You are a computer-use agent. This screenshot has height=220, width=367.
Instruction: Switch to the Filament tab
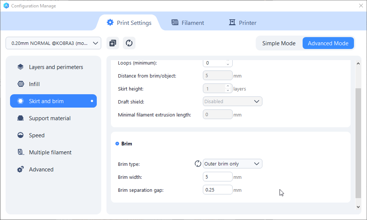click(x=188, y=23)
